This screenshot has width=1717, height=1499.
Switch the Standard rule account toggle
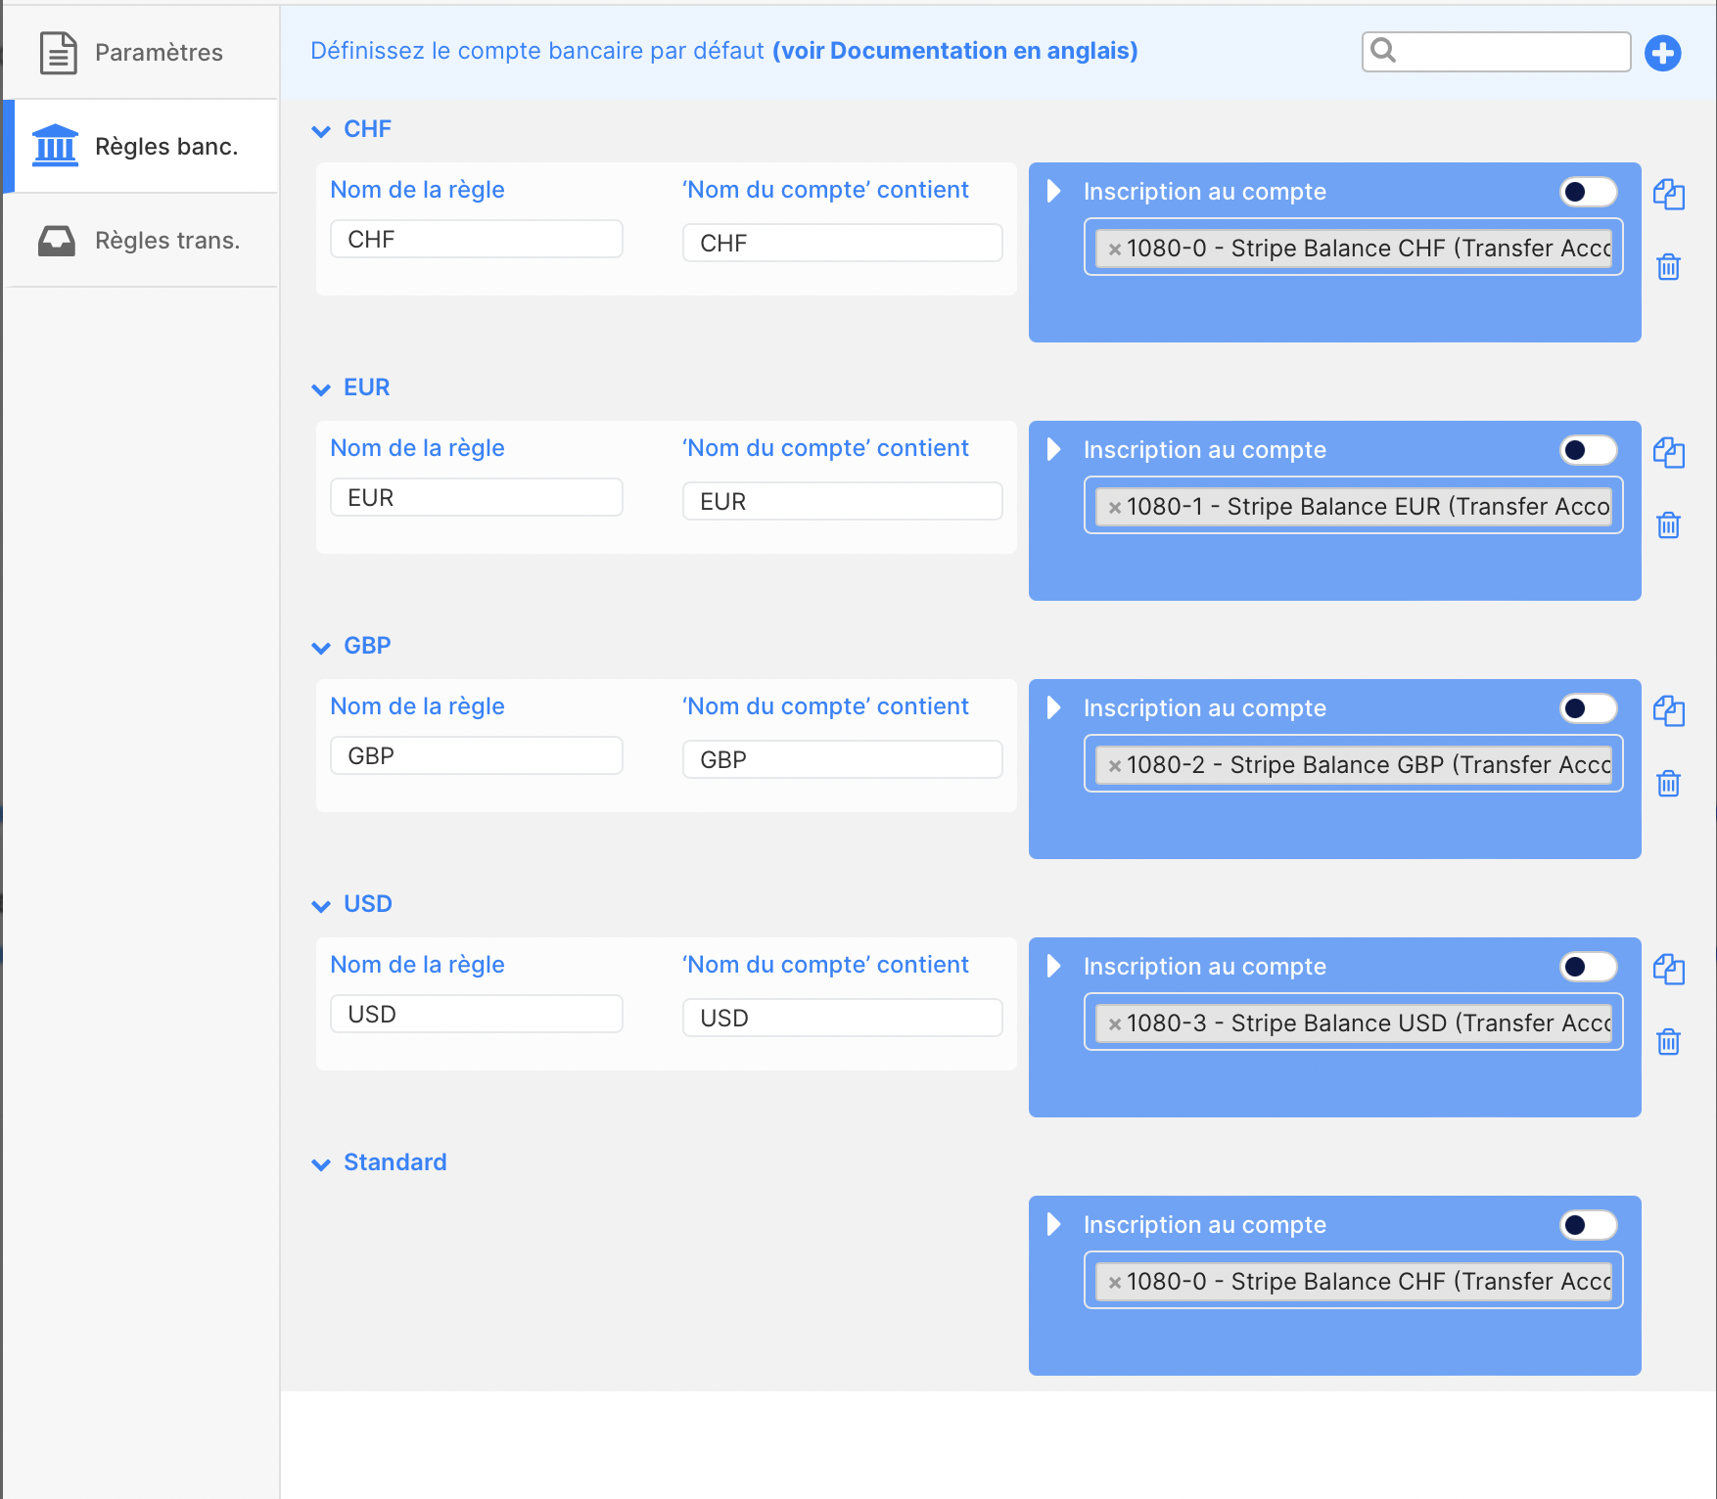[x=1587, y=1225]
